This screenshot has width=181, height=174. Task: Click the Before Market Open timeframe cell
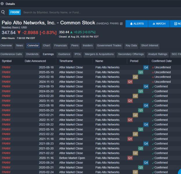coord(72,158)
